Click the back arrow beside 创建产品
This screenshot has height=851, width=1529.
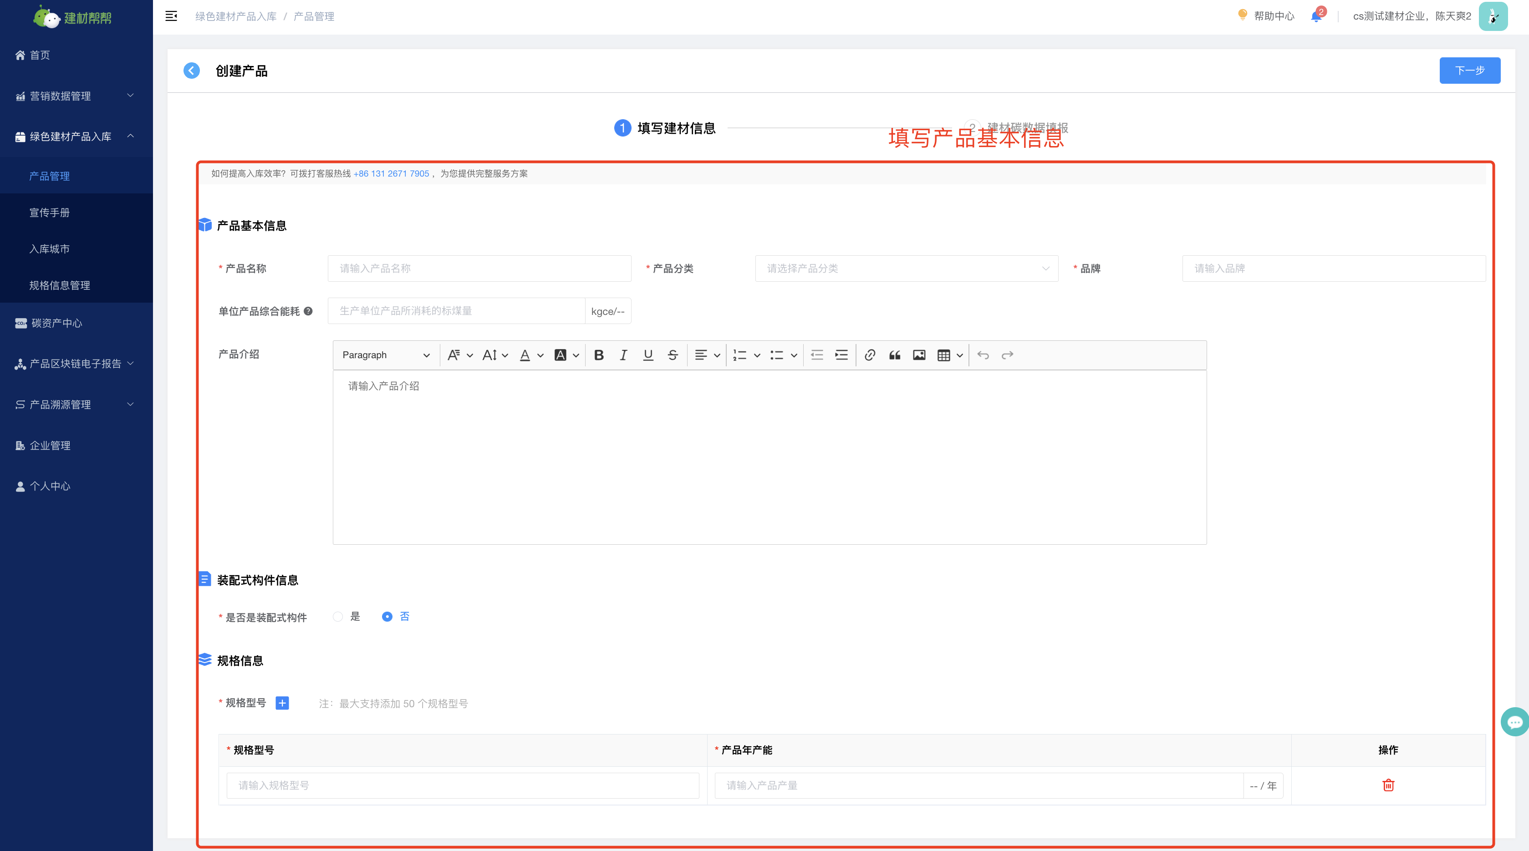(x=192, y=71)
